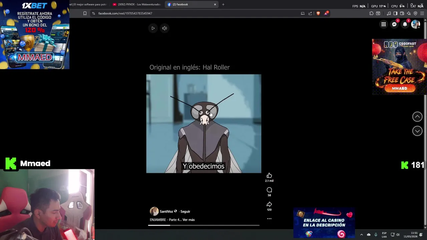Open network tray icon
The image size is (427, 240).
click(393, 235)
